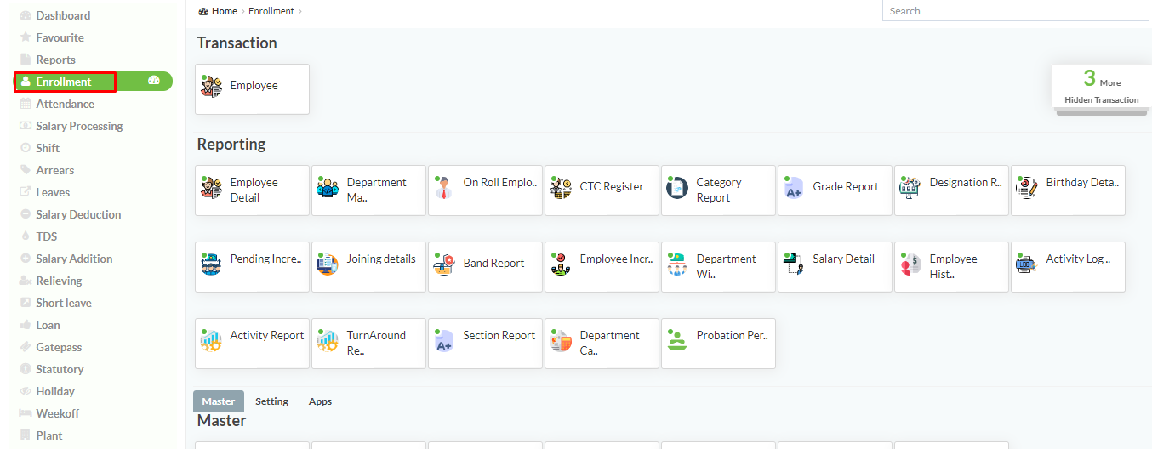Screen dimensions: 1152x449
Task: Open the Joining details report icon
Action: click(x=328, y=264)
